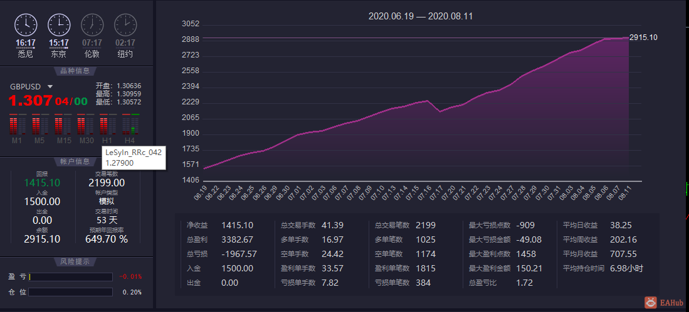The width and height of the screenshot is (689, 312).
Task: Click the 盈利单笔数 value 1815
Action: click(426, 268)
